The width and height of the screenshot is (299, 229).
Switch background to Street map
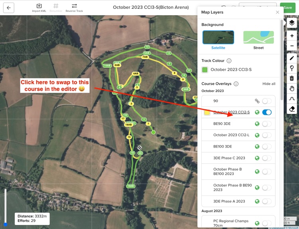click(x=258, y=40)
